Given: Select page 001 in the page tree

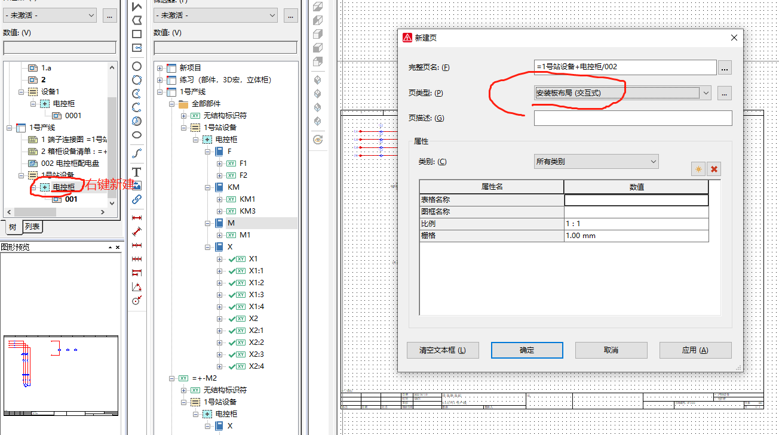Looking at the screenshot, I should point(71,199).
